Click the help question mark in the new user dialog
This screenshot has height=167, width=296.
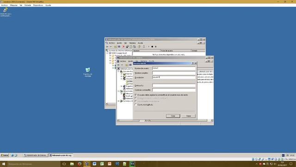point(192,63)
